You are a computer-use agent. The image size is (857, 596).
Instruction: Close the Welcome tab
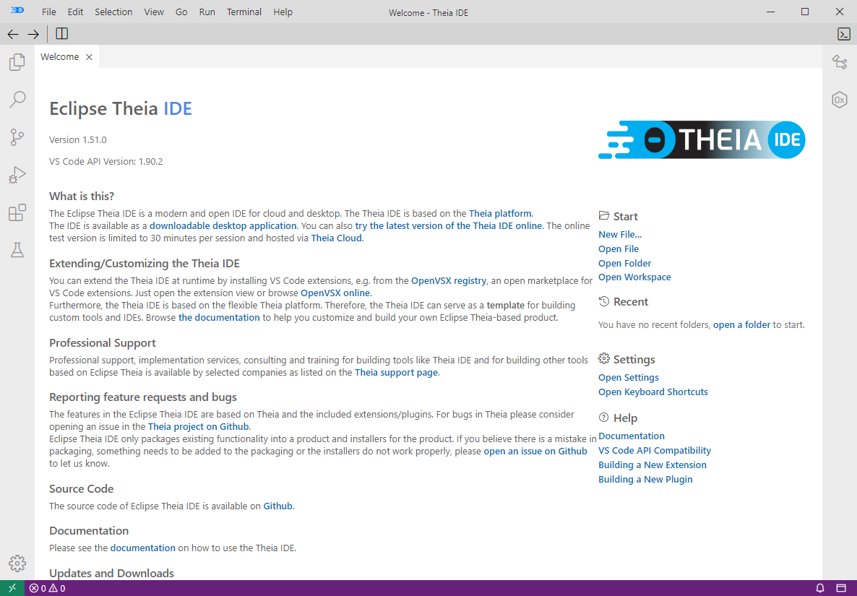pyautogui.click(x=89, y=57)
